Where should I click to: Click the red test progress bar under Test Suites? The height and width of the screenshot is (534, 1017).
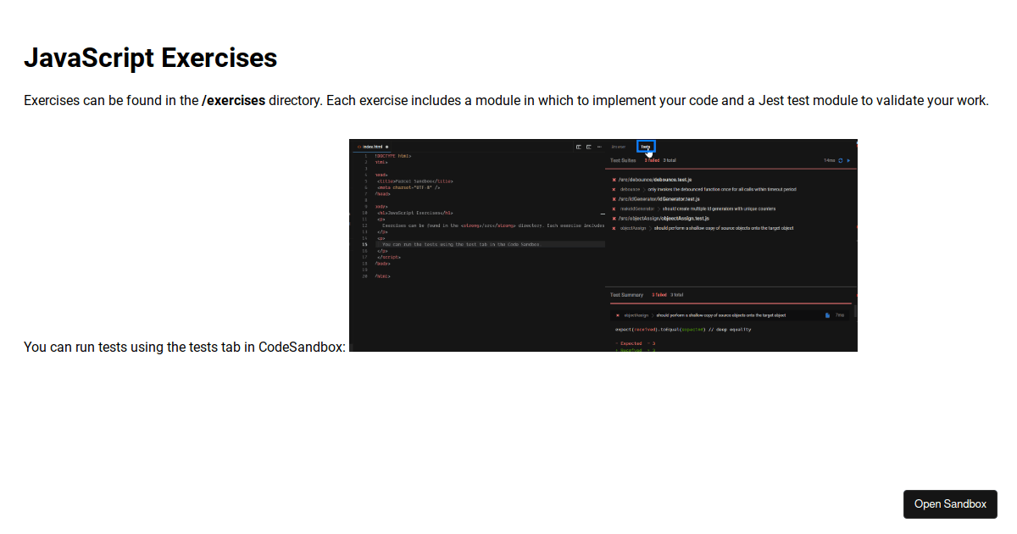pos(729,169)
